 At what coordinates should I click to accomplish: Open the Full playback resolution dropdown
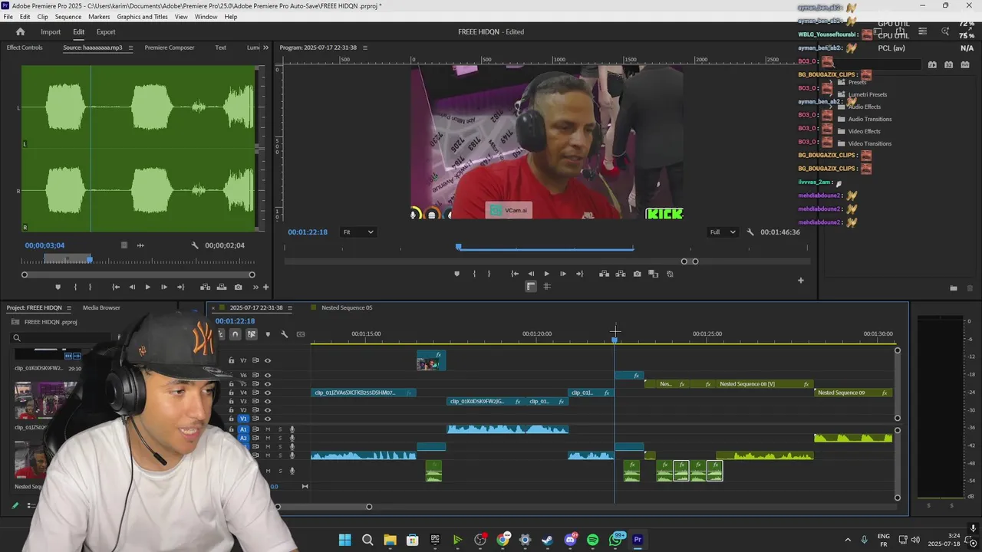coord(723,232)
